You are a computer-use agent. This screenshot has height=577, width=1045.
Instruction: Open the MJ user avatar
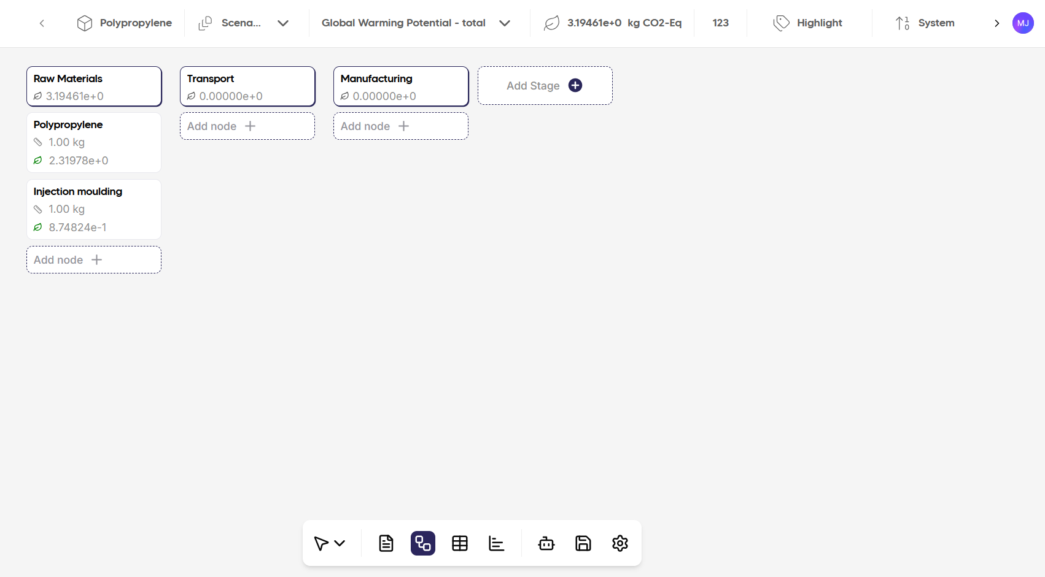[x=1023, y=23]
